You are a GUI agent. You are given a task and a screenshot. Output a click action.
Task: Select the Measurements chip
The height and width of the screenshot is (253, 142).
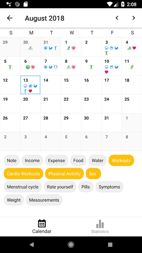[44, 200]
